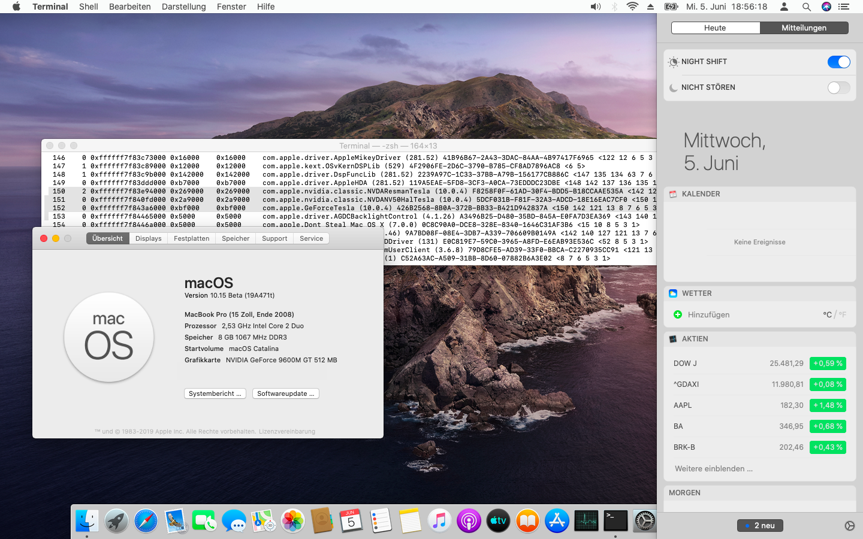Image resolution: width=863 pixels, height=539 pixels.
Task: Open the Speicher tab
Action: [236, 238]
